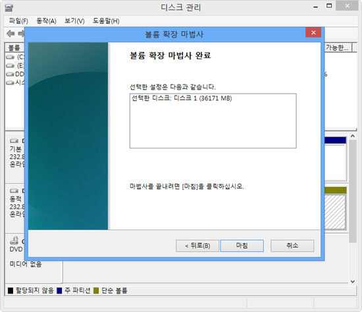Click the 볼륨 column header
Viewport: 362px width, 312px height.
point(14,48)
